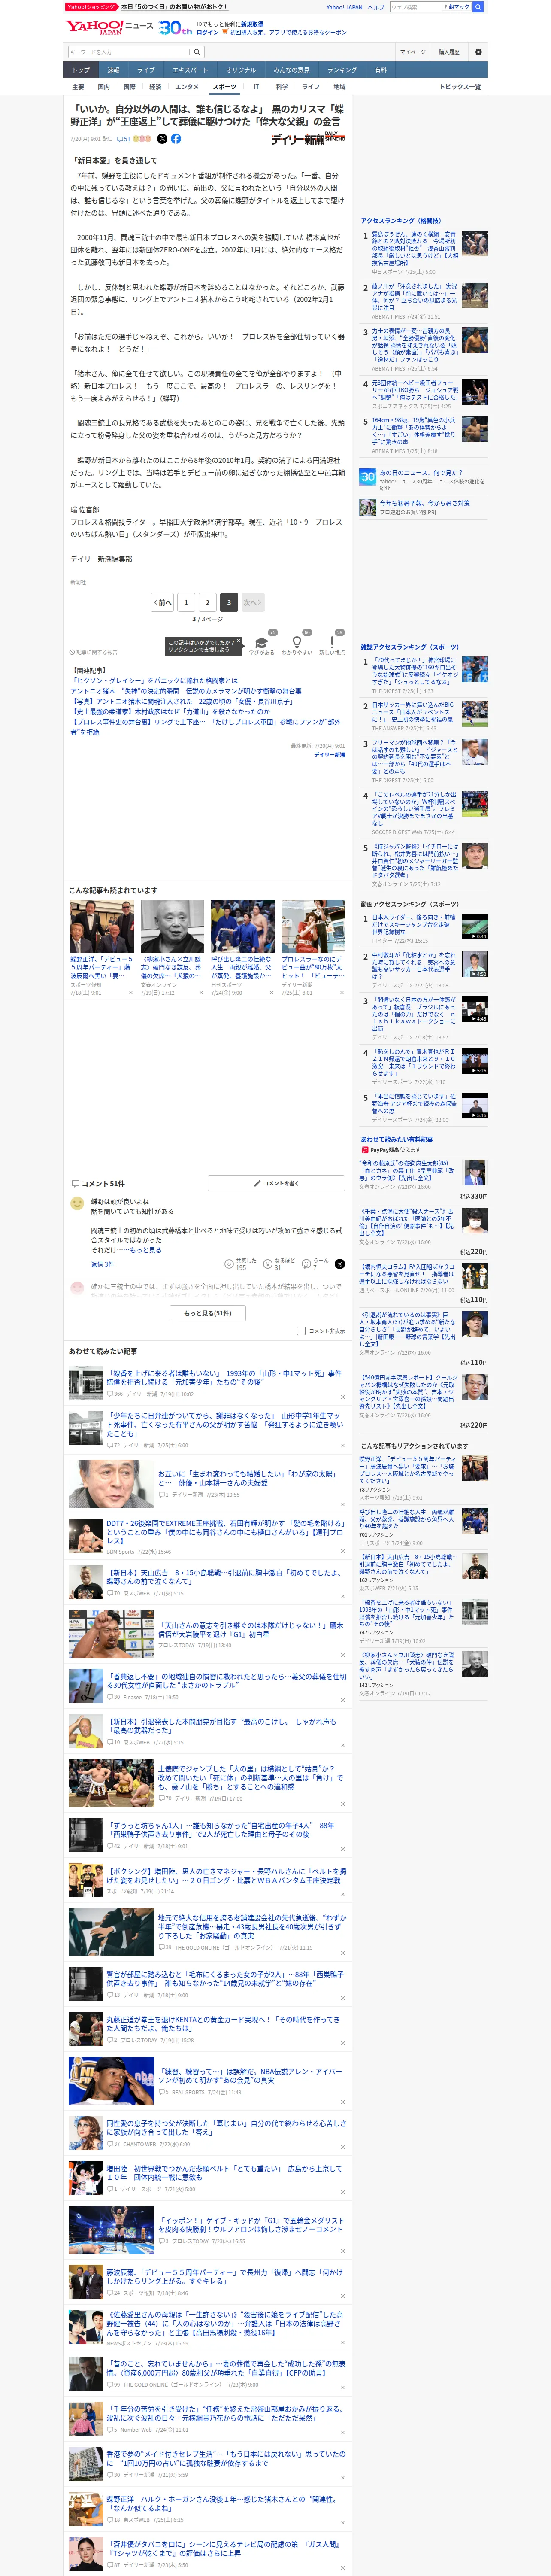Screen dimensions: 551x2576
Task: Open the Yahoo!ショッピング promo badge
Action: [91, 7]
